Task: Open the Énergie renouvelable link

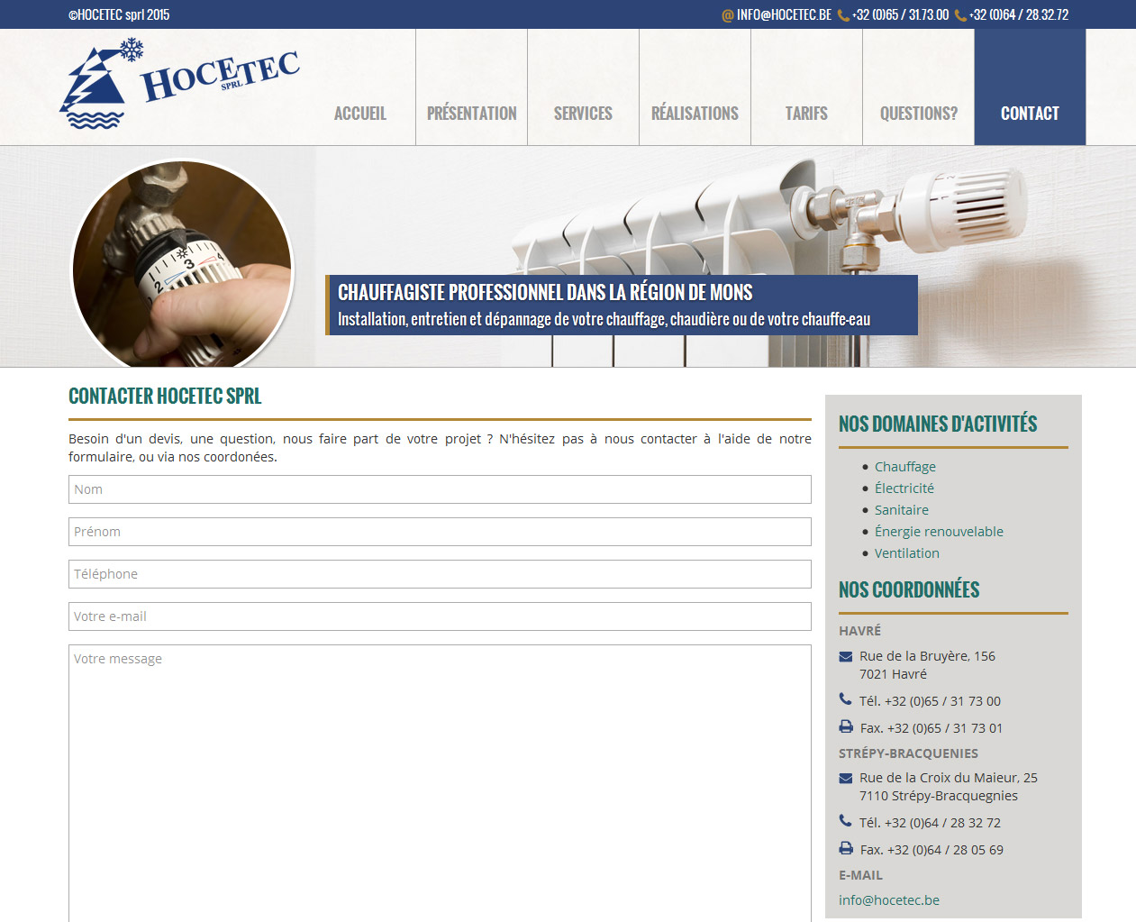Action: pos(939,532)
